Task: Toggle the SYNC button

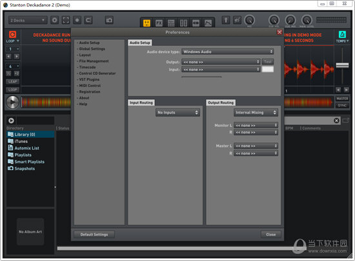Action: [342, 106]
